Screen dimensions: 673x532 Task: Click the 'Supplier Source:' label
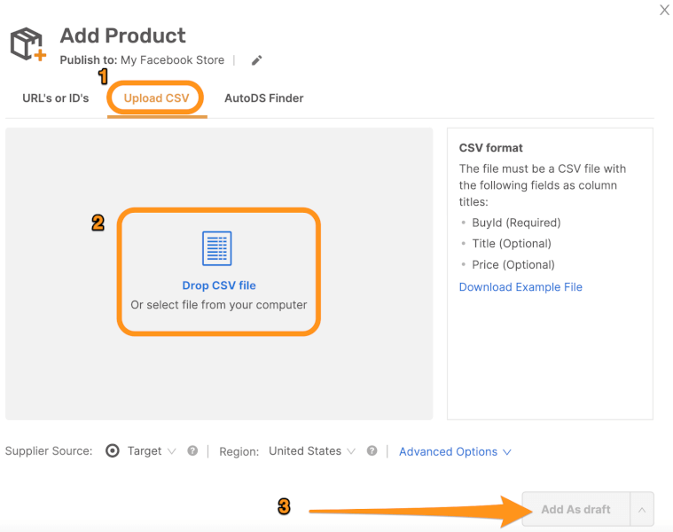49,451
